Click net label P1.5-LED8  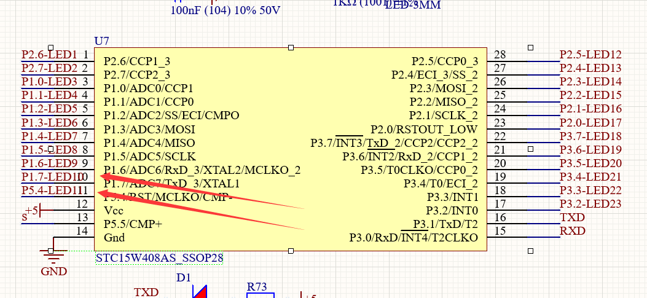point(50,149)
